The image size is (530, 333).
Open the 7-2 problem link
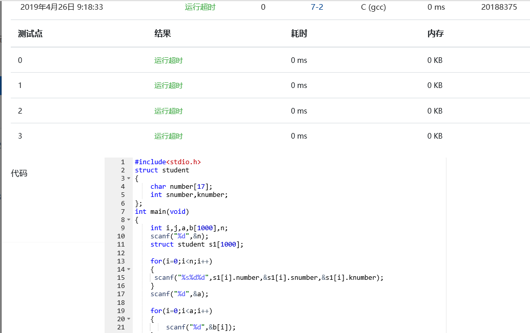click(317, 7)
